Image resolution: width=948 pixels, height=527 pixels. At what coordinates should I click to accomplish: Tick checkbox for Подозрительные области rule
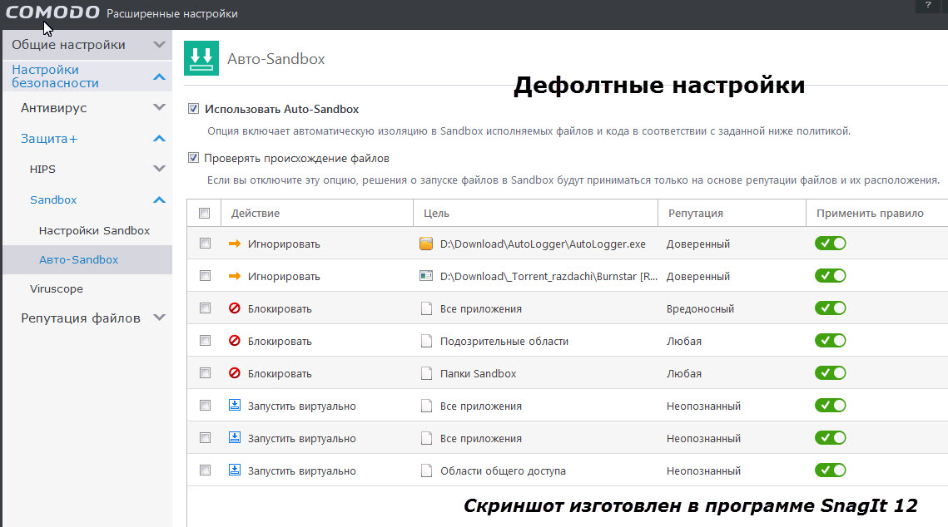[206, 341]
